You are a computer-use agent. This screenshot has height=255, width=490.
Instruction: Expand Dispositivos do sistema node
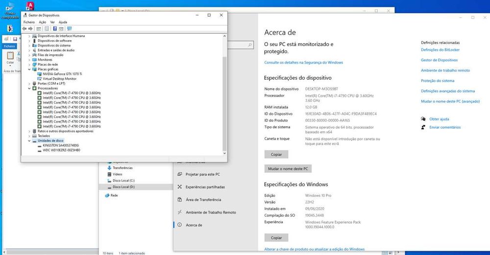click(x=29, y=45)
